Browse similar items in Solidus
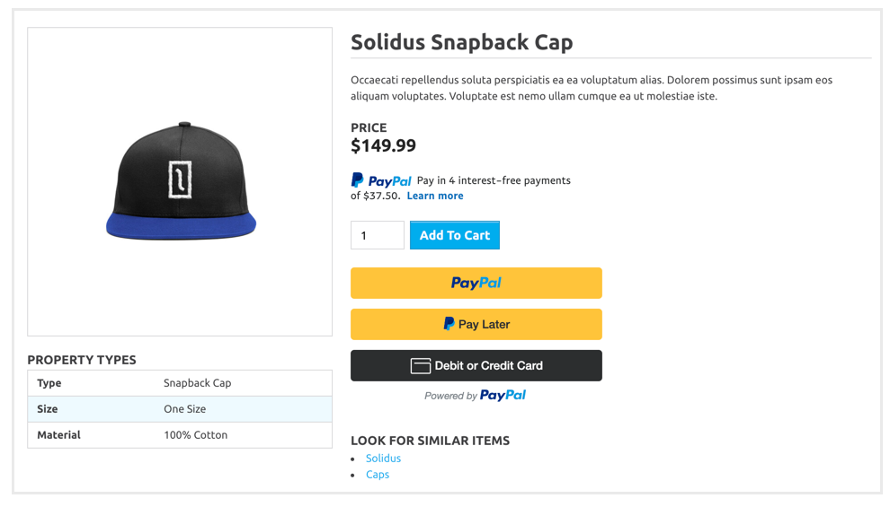 coord(383,459)
